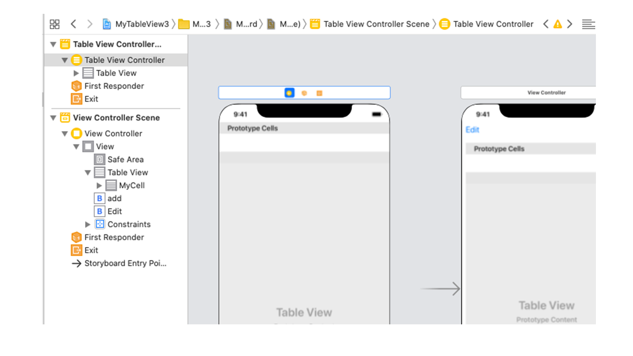Go back in navigation history

pyautogui.click(x=73, y=24)
